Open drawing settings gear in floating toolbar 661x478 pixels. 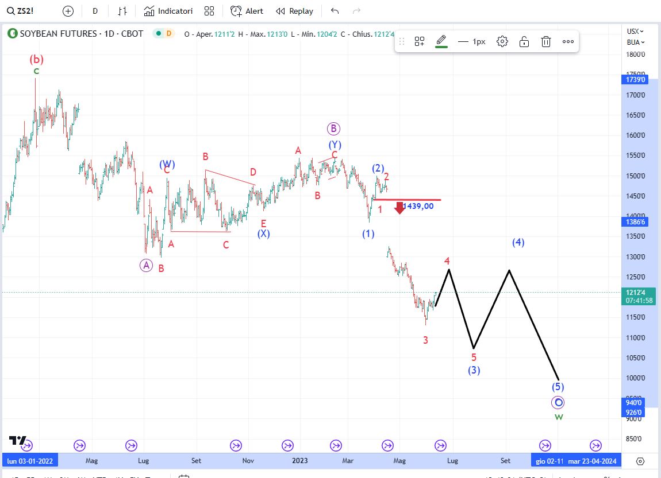502,41
